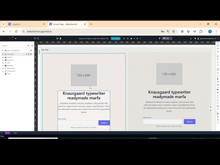220x165 pixels.
Task: Toggle the sort icon beside search
Action: tap(32, 46)
